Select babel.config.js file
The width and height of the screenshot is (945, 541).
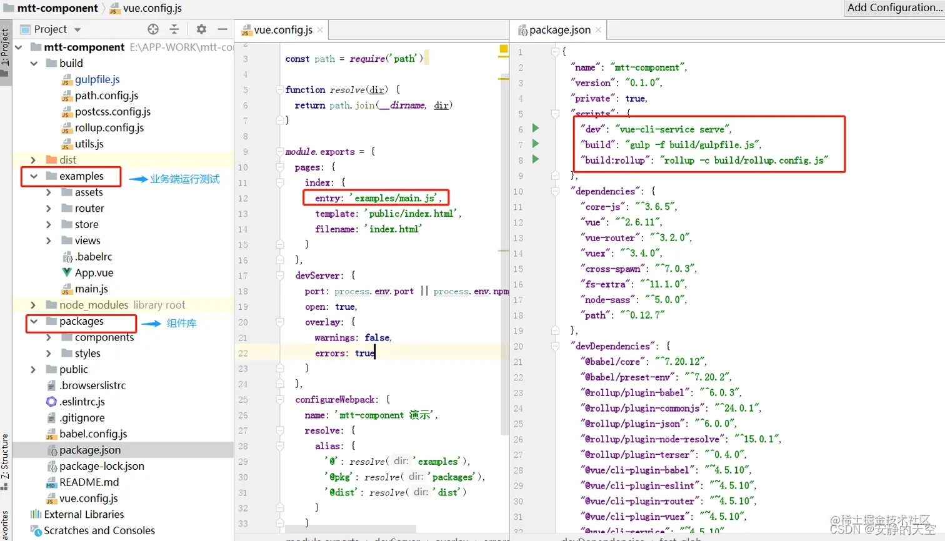(93, 434)
